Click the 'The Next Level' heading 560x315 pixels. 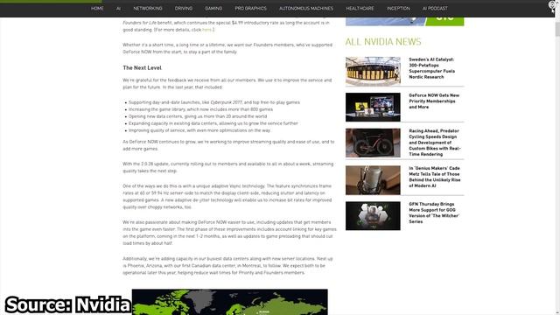142,68
